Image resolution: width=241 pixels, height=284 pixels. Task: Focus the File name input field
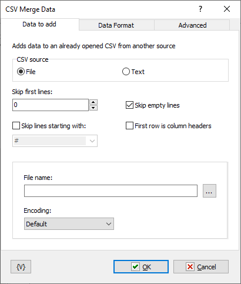point(111,191)
